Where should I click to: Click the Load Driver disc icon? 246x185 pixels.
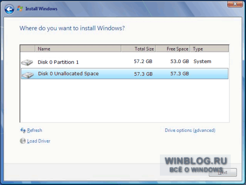pyautogui.click(x=23, y=141)
